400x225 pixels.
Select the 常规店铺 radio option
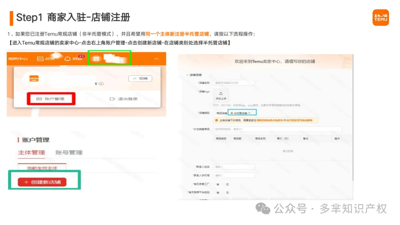point(220,113)
